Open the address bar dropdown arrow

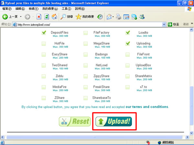tap(164, 24)
